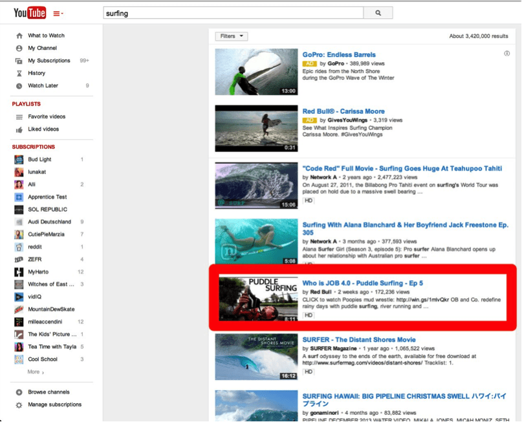
Task: Click the SUBSCRIPTIONS heading
Action: coord(33,147)
